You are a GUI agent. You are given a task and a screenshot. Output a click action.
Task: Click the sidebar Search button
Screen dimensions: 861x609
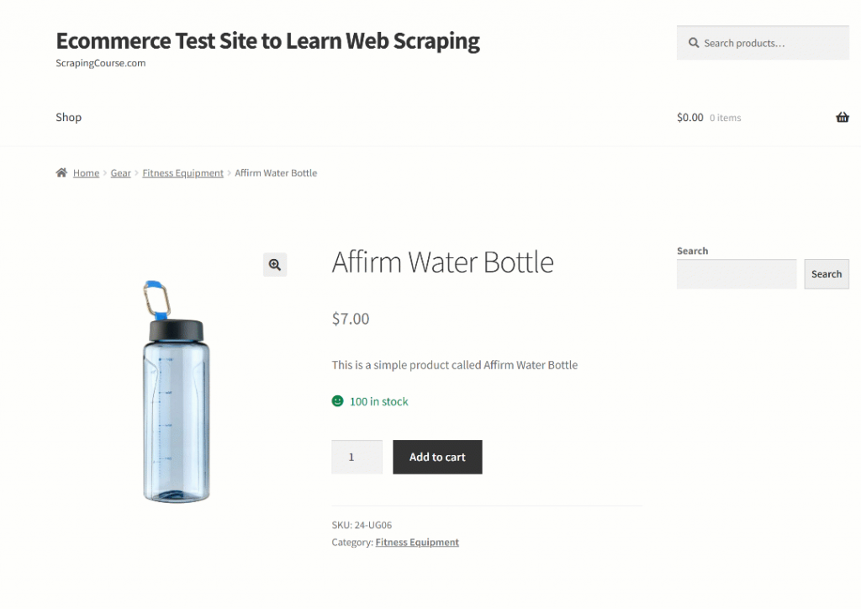(826, 274)
